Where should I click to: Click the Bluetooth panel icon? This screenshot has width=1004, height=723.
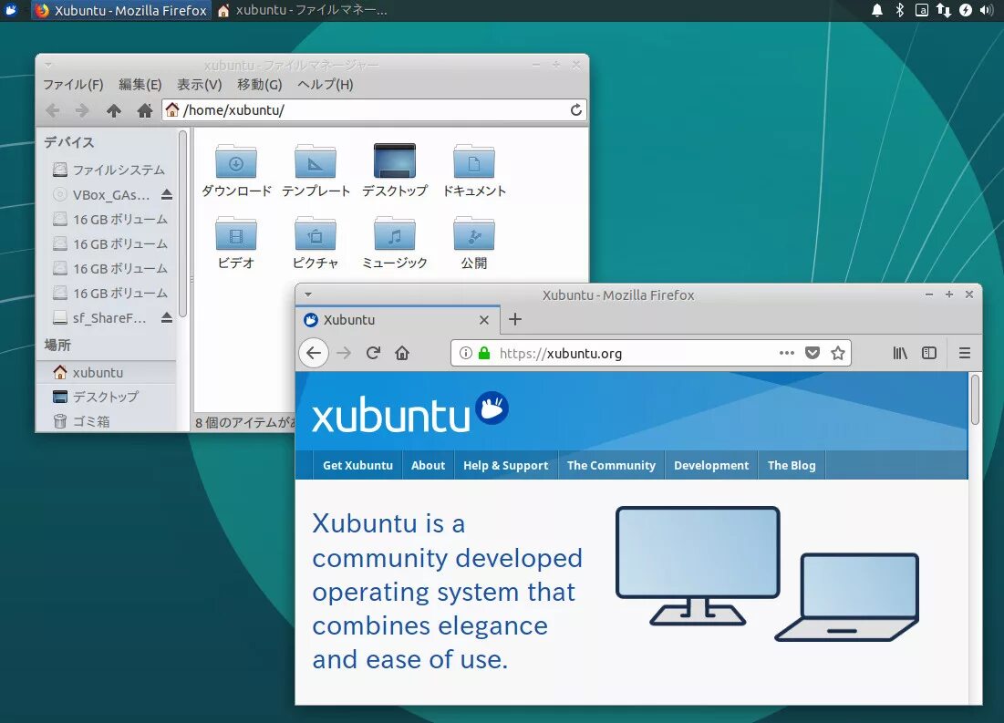900,10
